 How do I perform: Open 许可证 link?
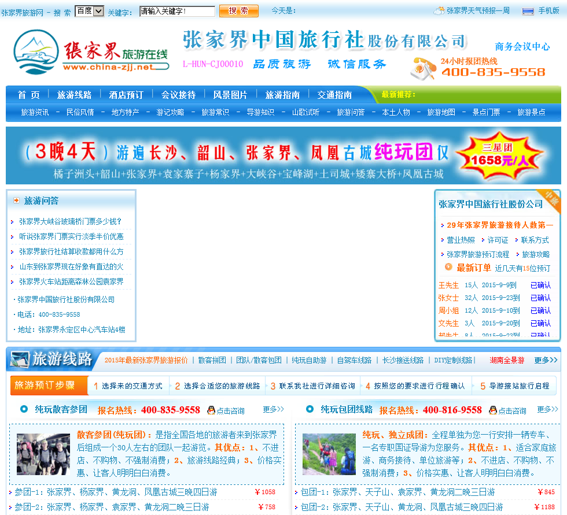(498, 240)
